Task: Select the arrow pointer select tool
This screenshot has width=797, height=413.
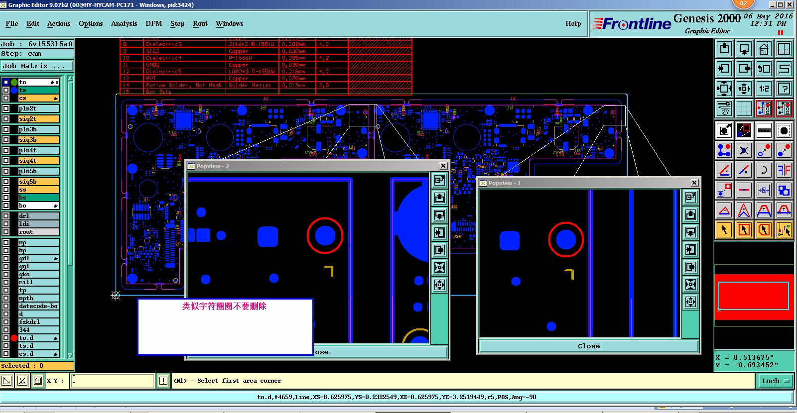Action: (x=724, y=230)
